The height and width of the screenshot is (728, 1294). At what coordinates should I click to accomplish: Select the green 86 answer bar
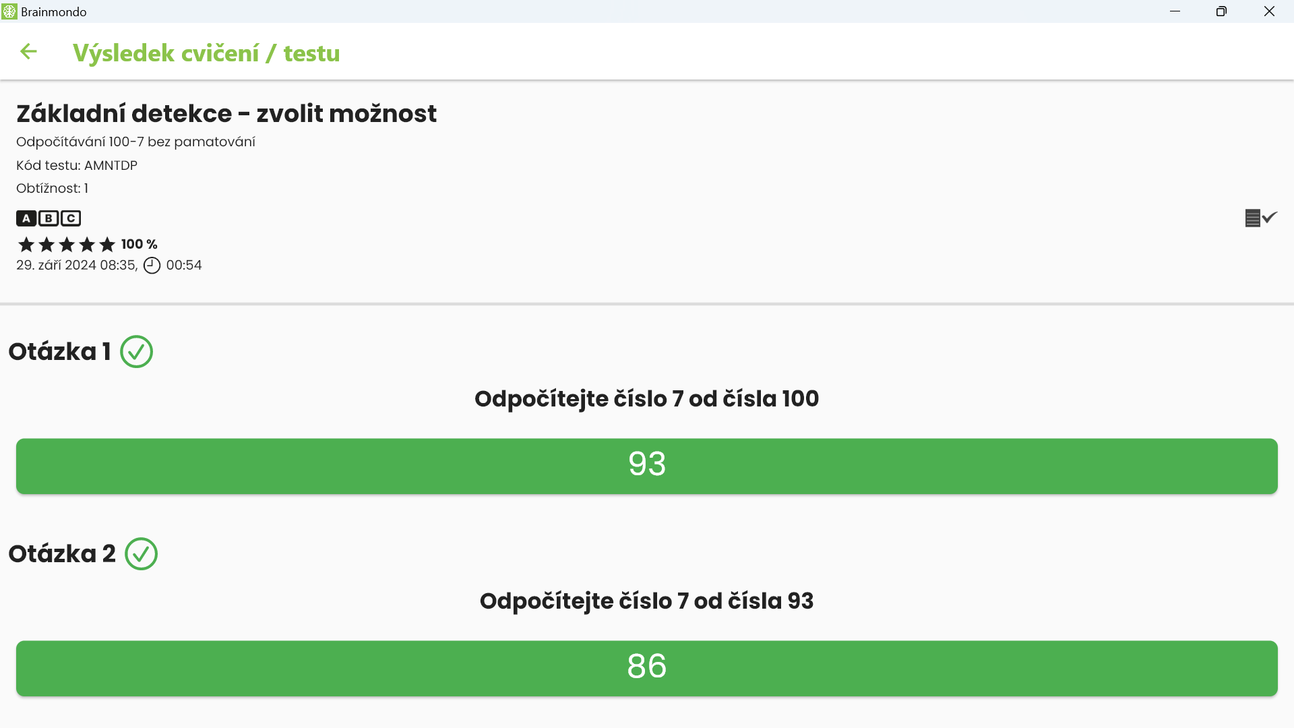pos(647,668)
